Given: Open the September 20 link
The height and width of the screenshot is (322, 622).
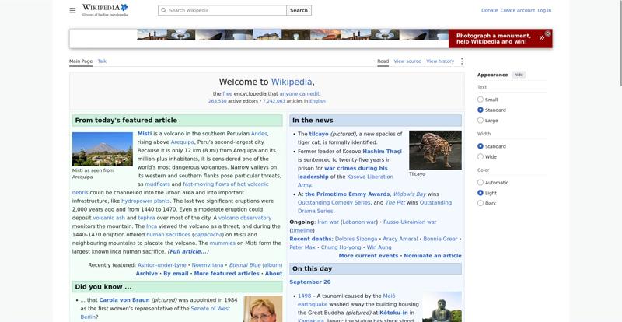Looking at the screenshot, I should tap(310, 282).
